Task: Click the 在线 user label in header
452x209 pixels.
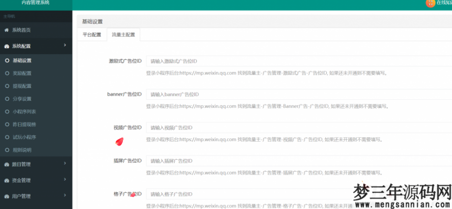Action: click(x=444, y=2)
